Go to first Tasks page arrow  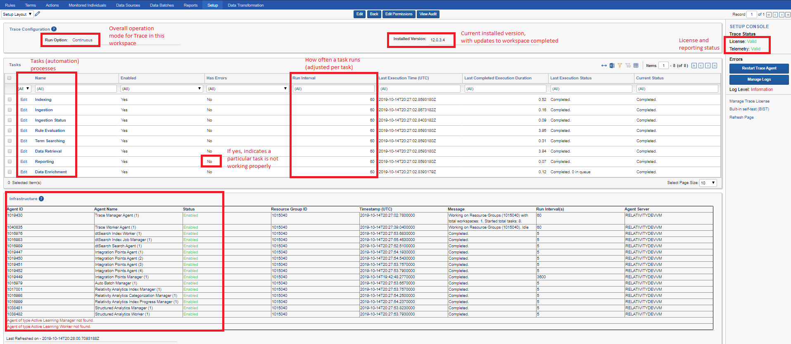(694, 66)
